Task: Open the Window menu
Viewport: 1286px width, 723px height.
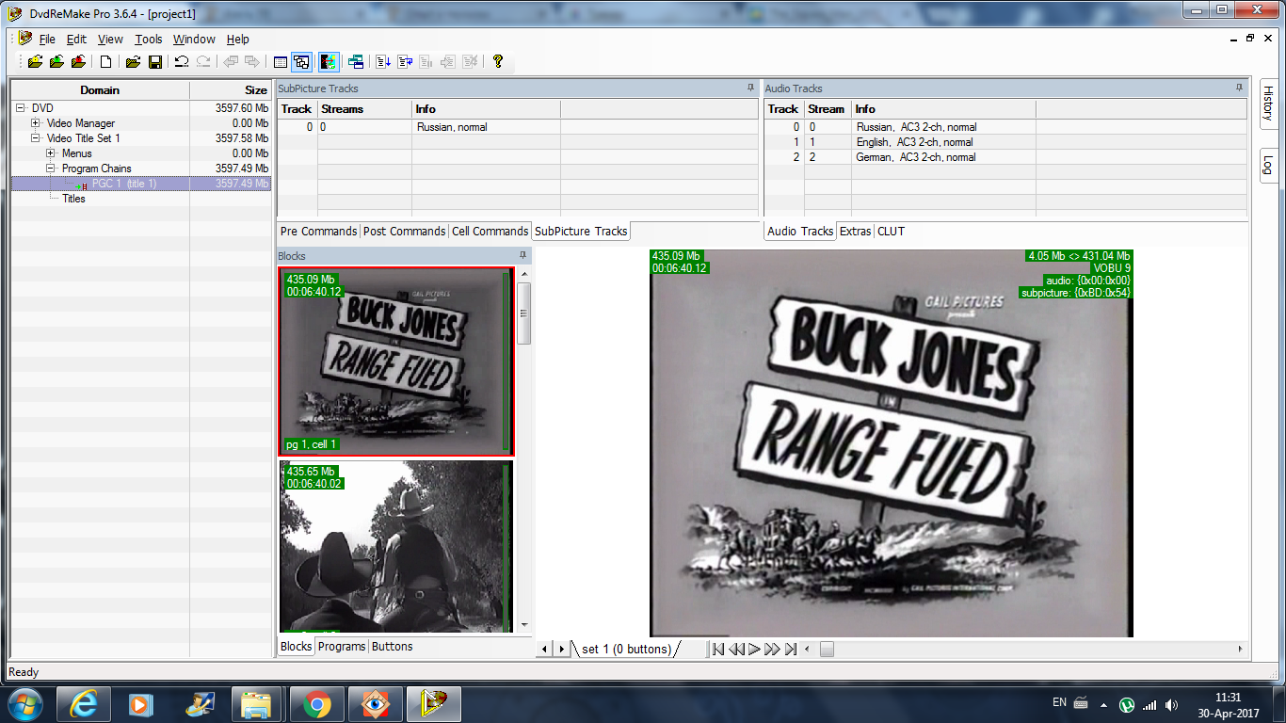Action: [194, 40]
